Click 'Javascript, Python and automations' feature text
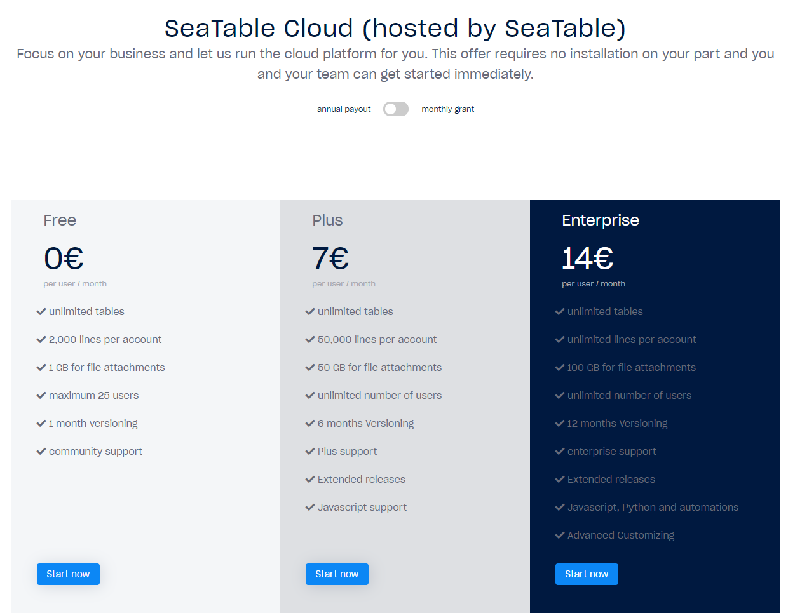Screen dimensions: 788x613 coord(653,508)
